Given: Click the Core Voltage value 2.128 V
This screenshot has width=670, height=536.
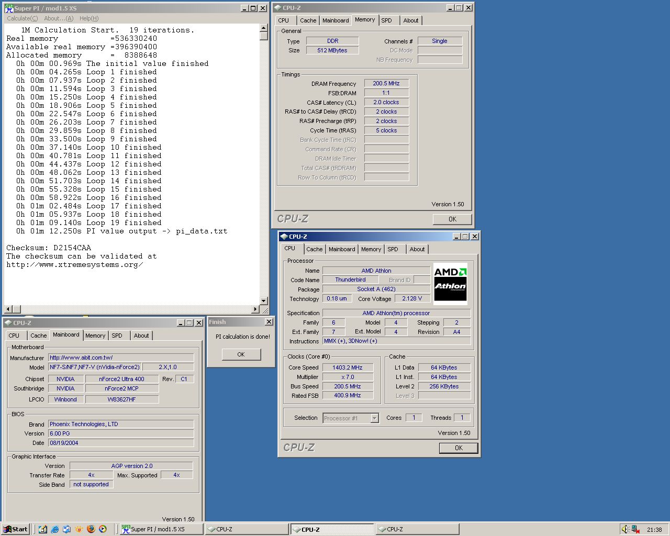Looking at the screenshot, I should tap(412, 298).
